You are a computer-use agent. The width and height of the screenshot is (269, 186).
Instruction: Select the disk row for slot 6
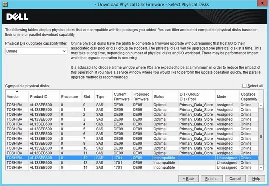132,134
